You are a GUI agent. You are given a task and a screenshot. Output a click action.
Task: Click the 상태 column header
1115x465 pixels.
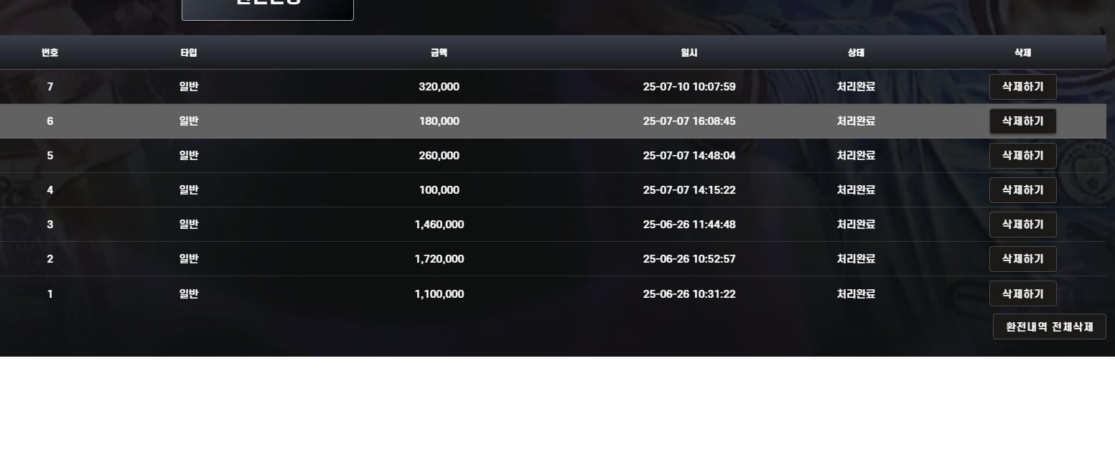[856, 52]
